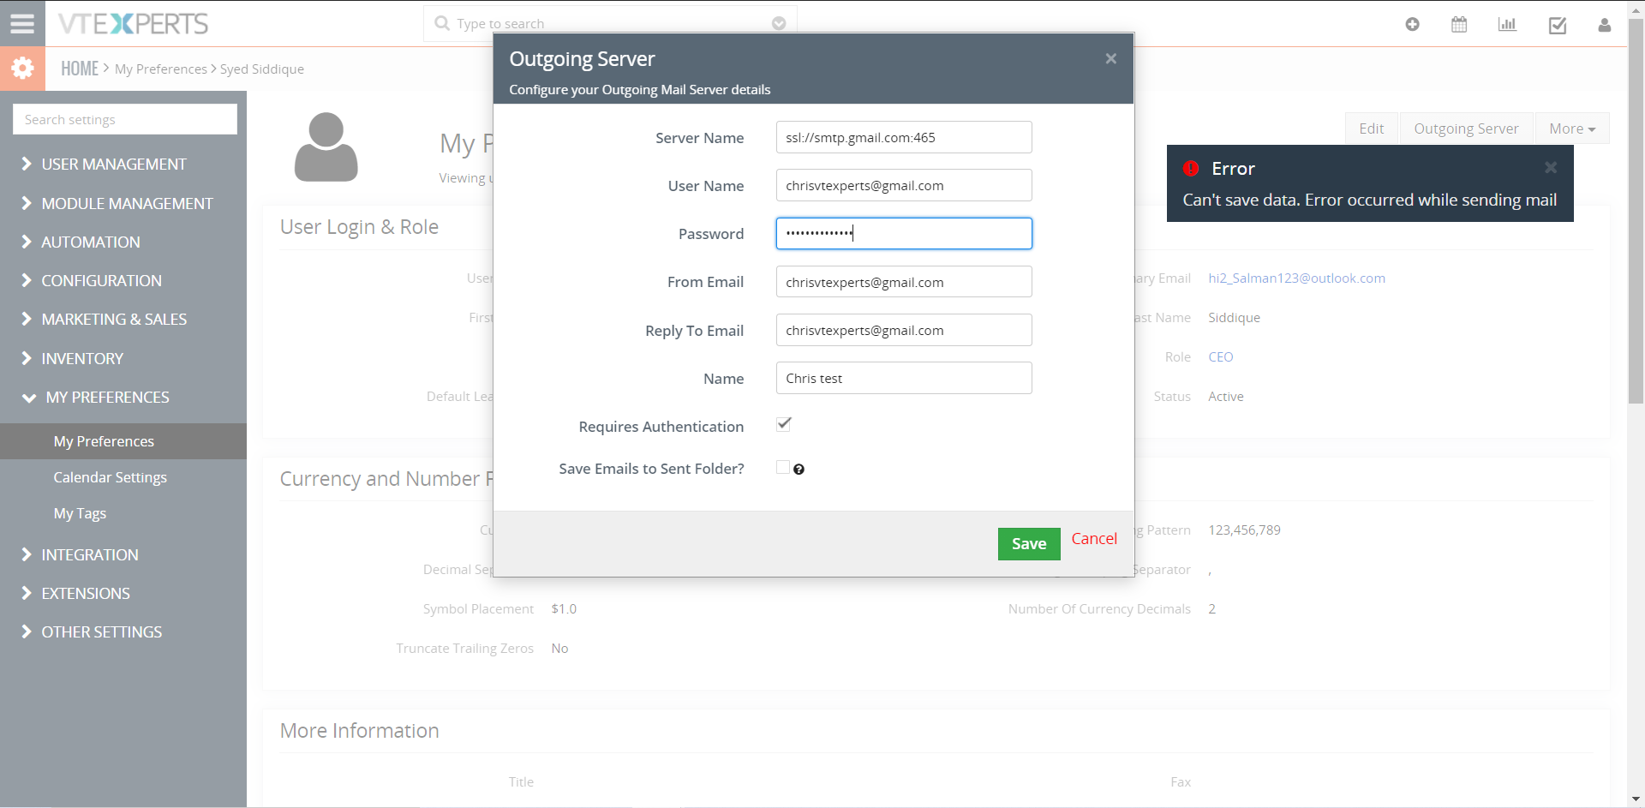Click the orange settings gear icon
Image resolution: width=1645 pixels, height=808 pixels.
tap(22, 69)
